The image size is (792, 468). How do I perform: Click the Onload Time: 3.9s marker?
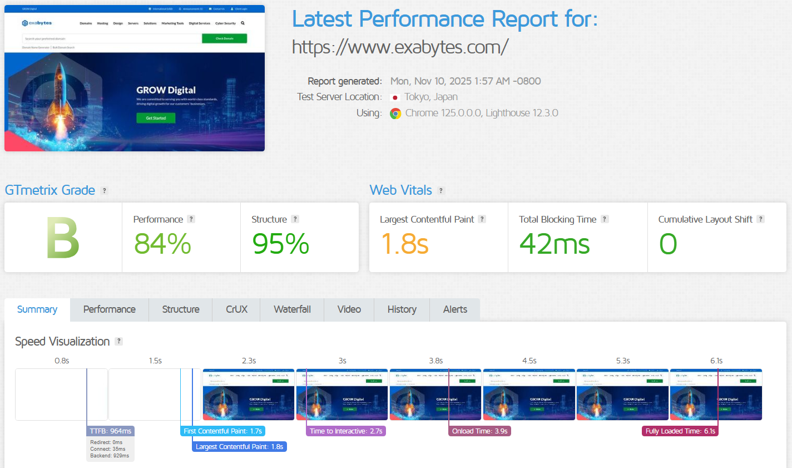click(x=479, y=431)
